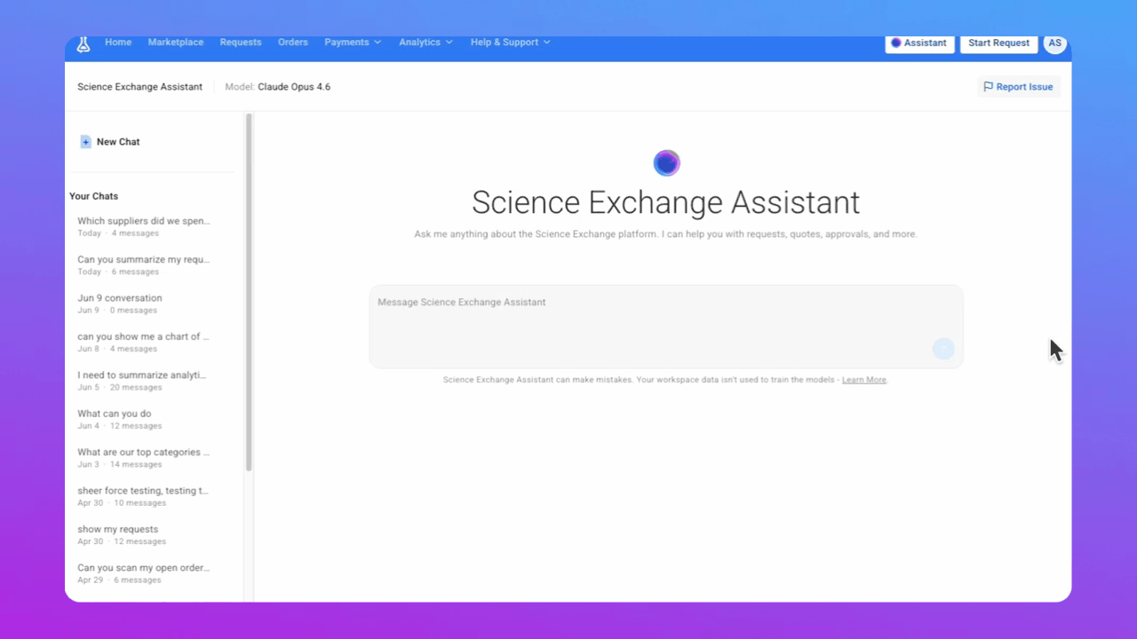Click the Assistant orb icon in header

[896, 43]
